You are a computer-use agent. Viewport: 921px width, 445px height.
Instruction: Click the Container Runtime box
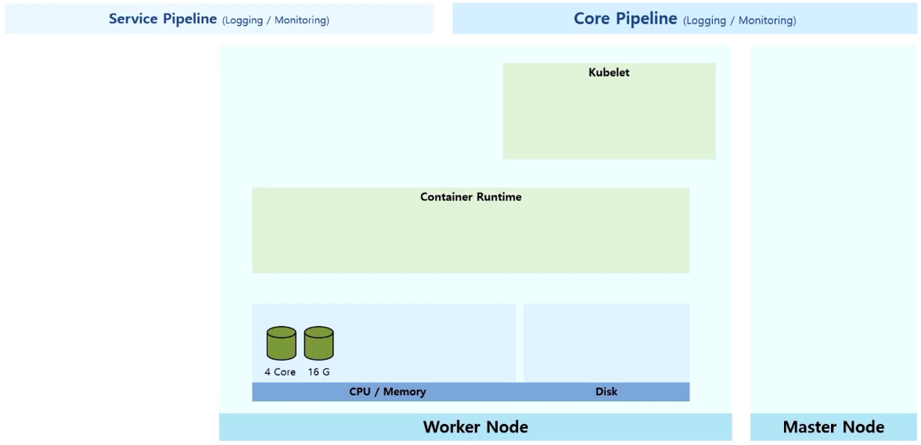pos(470,230)
